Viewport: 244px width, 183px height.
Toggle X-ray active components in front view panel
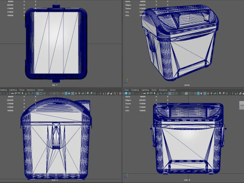[111, 94]
